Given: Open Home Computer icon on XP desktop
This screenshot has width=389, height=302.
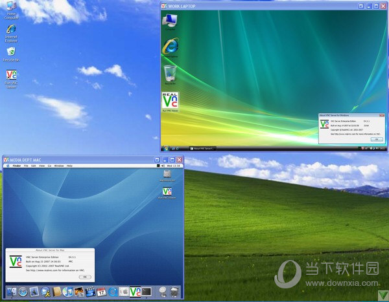Looking at the screenshot, I should (x=11, y=10).
